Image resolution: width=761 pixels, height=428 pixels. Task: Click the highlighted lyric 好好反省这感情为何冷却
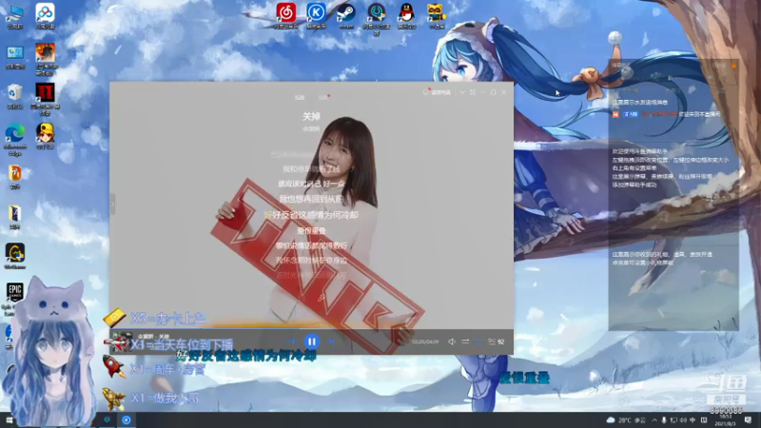(x=311, y=215)
